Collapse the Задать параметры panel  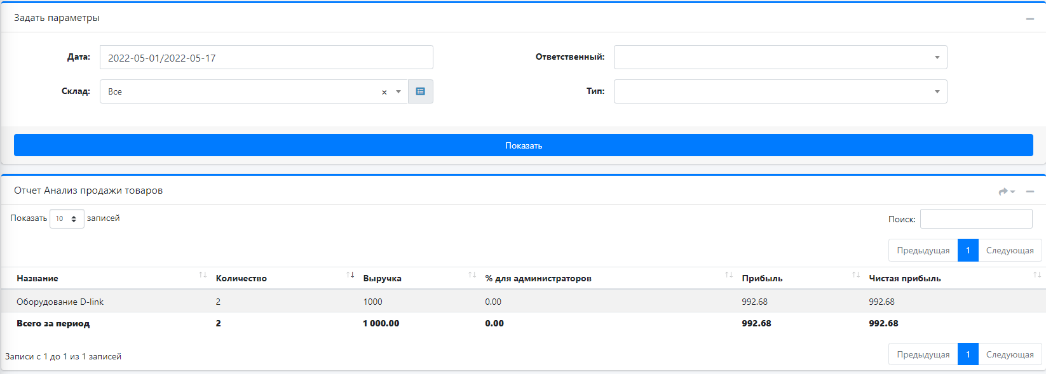tap(1029, 18)
